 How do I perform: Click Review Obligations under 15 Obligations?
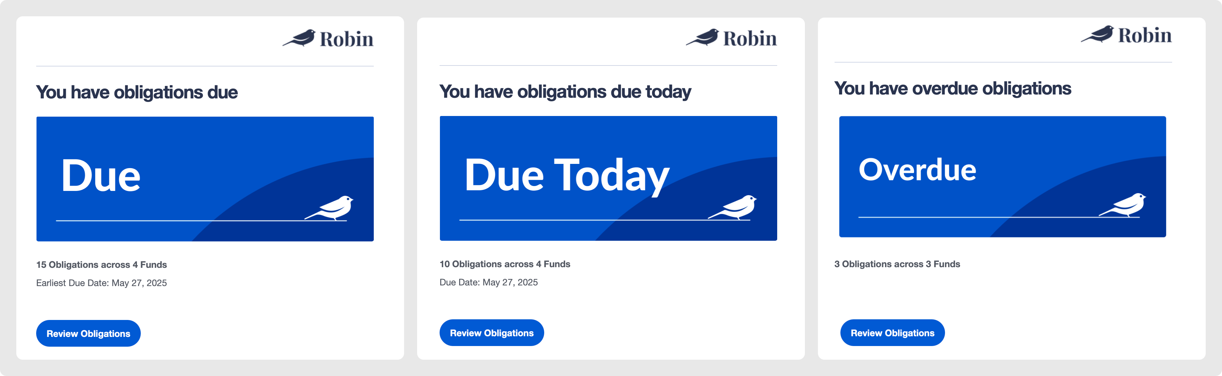[x=88, y=333]
